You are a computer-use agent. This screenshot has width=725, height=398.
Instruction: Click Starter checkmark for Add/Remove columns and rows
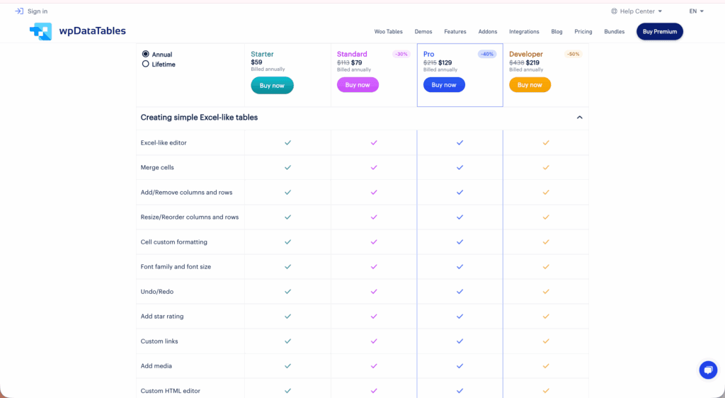pyautogui.click(x=287, y=193)
